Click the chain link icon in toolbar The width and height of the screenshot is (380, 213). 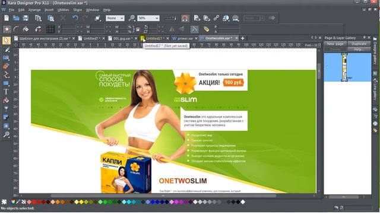tap(216, 18)
